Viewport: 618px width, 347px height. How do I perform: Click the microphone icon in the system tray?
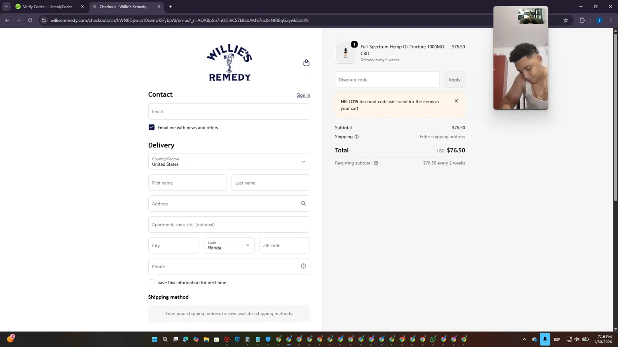[545, 339]
